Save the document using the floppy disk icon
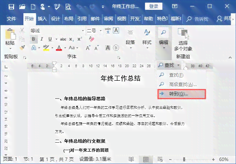236x164 pixels. point(11,7)
